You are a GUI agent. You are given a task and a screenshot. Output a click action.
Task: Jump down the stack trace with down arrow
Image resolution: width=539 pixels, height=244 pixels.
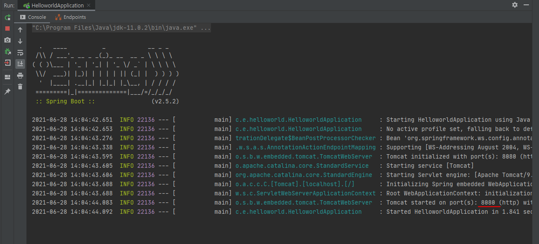coord(20,41)
